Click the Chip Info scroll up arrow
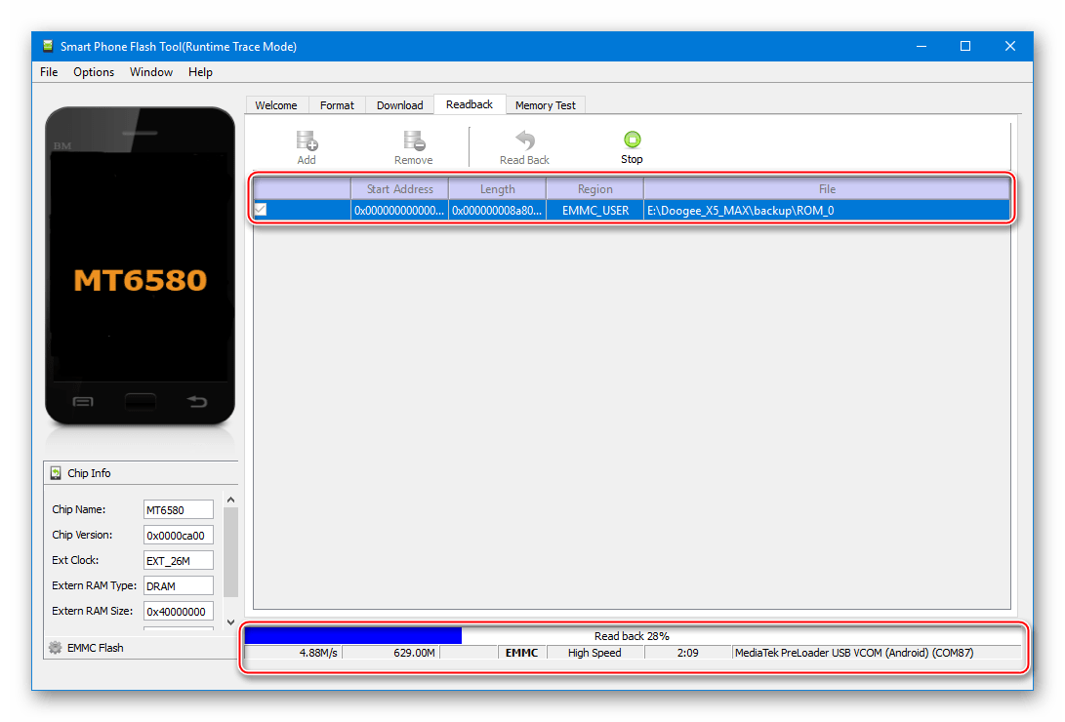Image resolution: width=1065 pixels, height=722 pixels. coord(231,501)
